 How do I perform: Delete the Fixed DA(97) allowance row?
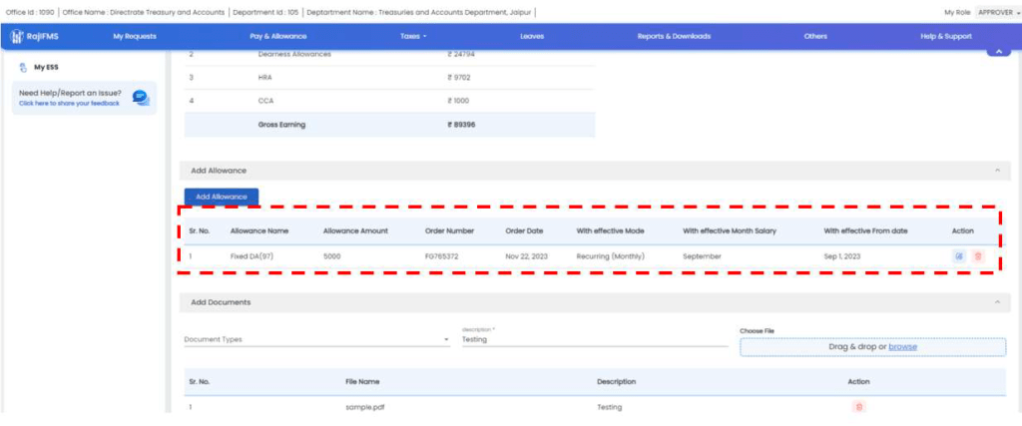[x=978, y=256]
